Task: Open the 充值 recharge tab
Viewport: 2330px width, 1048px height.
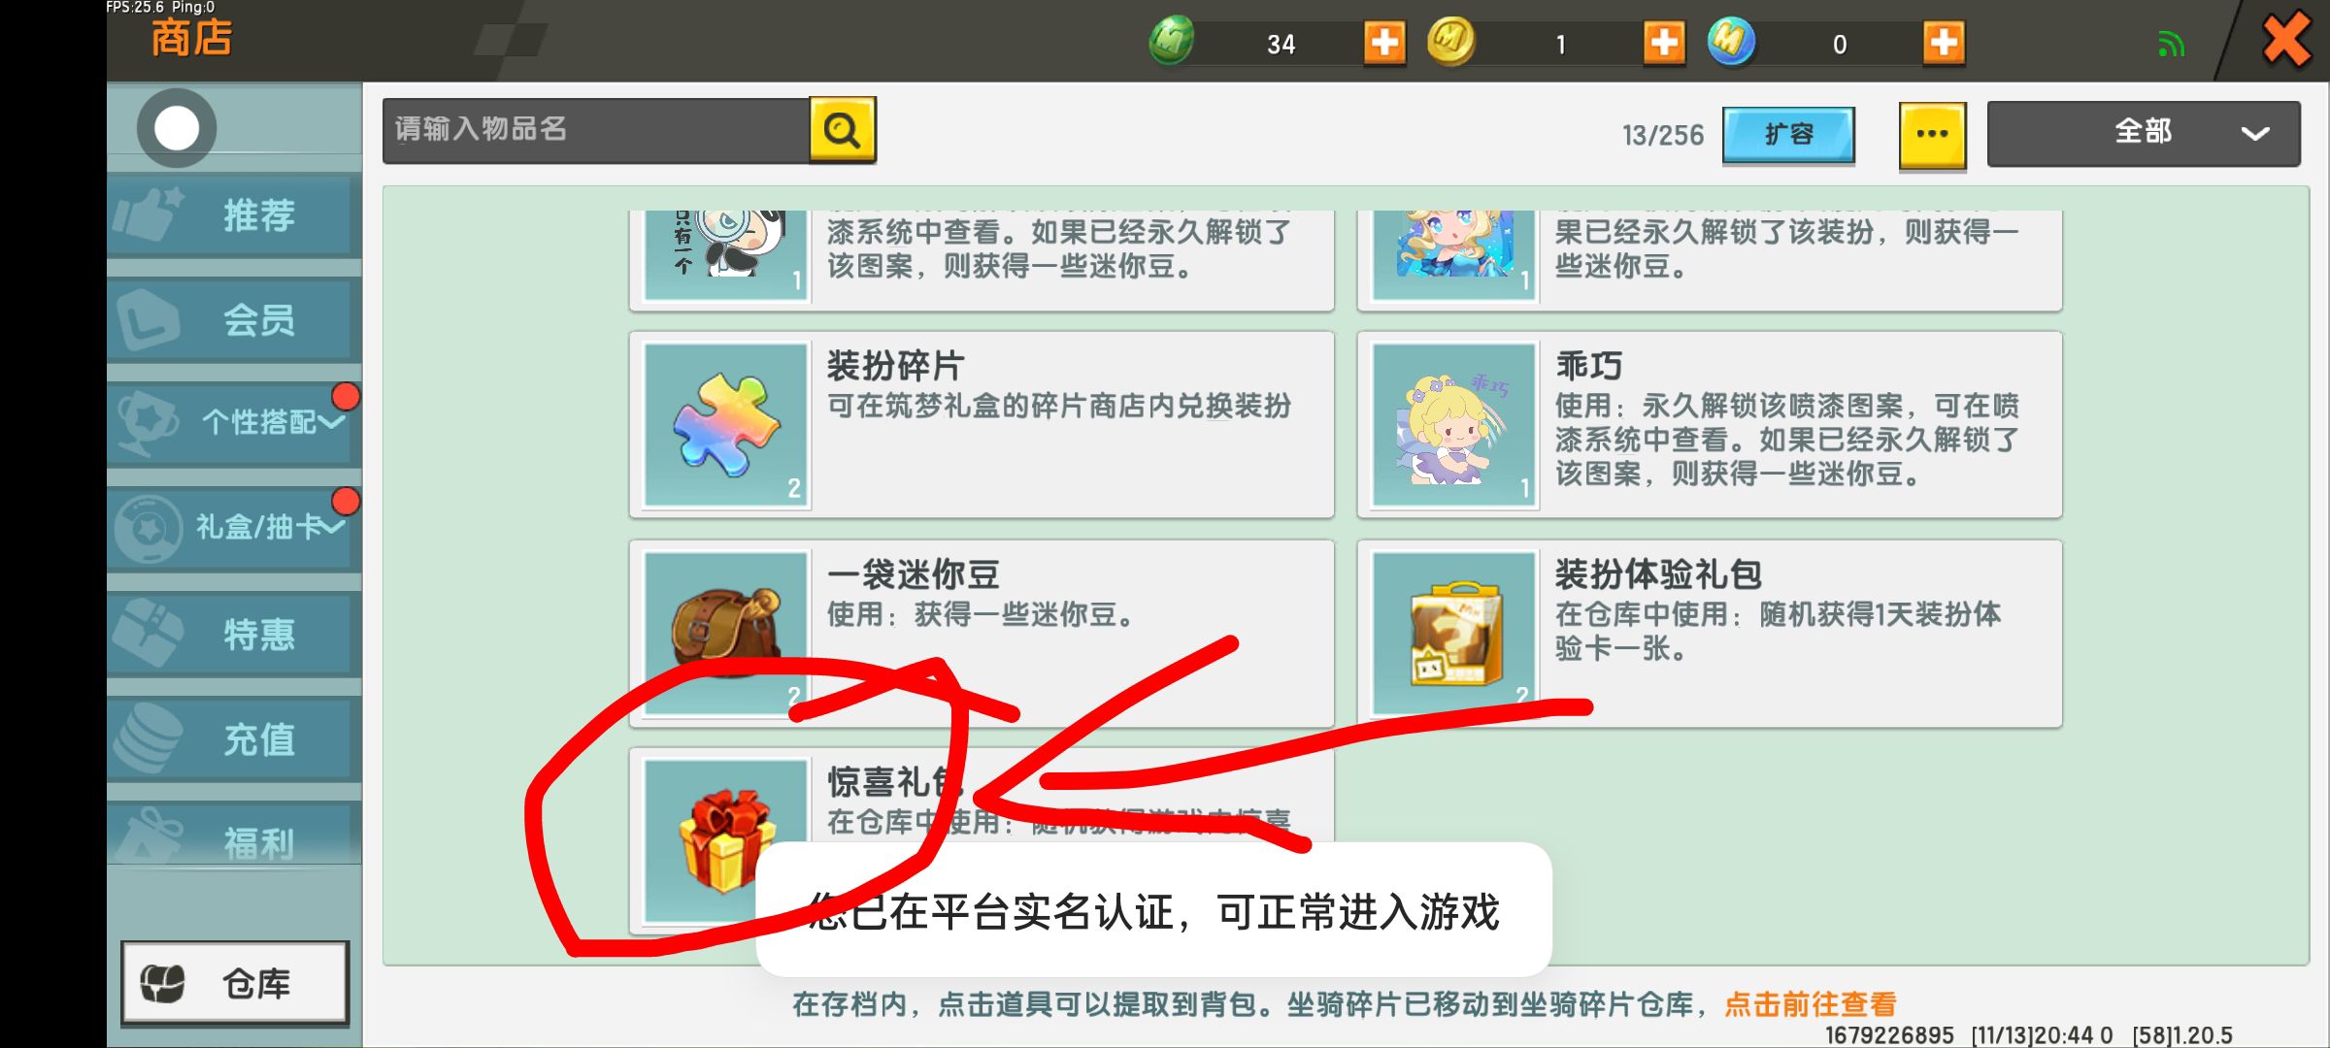Action: point(234,738)
